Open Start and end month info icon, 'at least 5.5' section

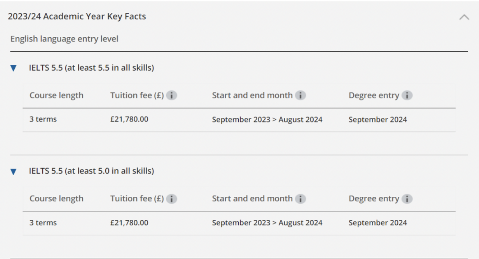pyautogui.click(x=301, y=95)
